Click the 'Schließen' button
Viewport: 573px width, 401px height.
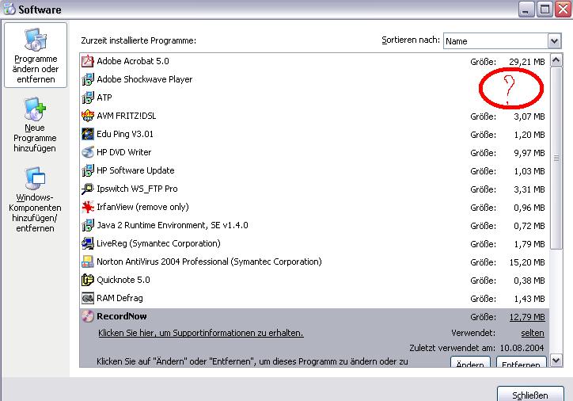tap(530, 395)
